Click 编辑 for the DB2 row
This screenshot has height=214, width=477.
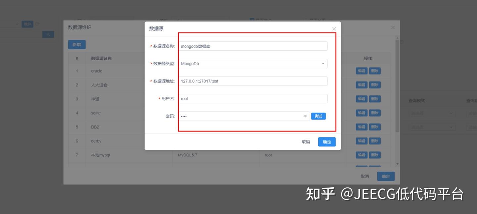click(361, 127)
